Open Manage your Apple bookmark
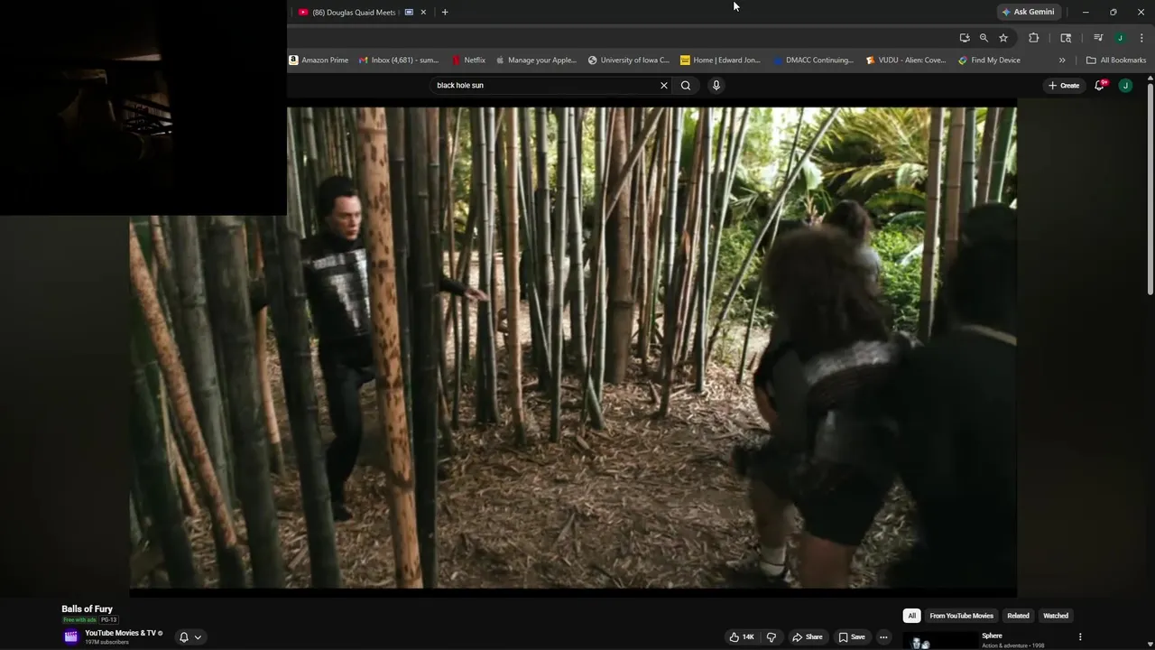The width and height of the screenshot is (1155, 650). pos(536,60)
